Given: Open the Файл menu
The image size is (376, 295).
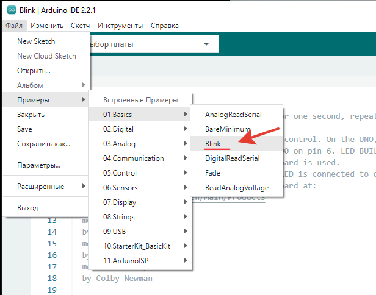Looking at the screenshot, I should coord(14,26).
